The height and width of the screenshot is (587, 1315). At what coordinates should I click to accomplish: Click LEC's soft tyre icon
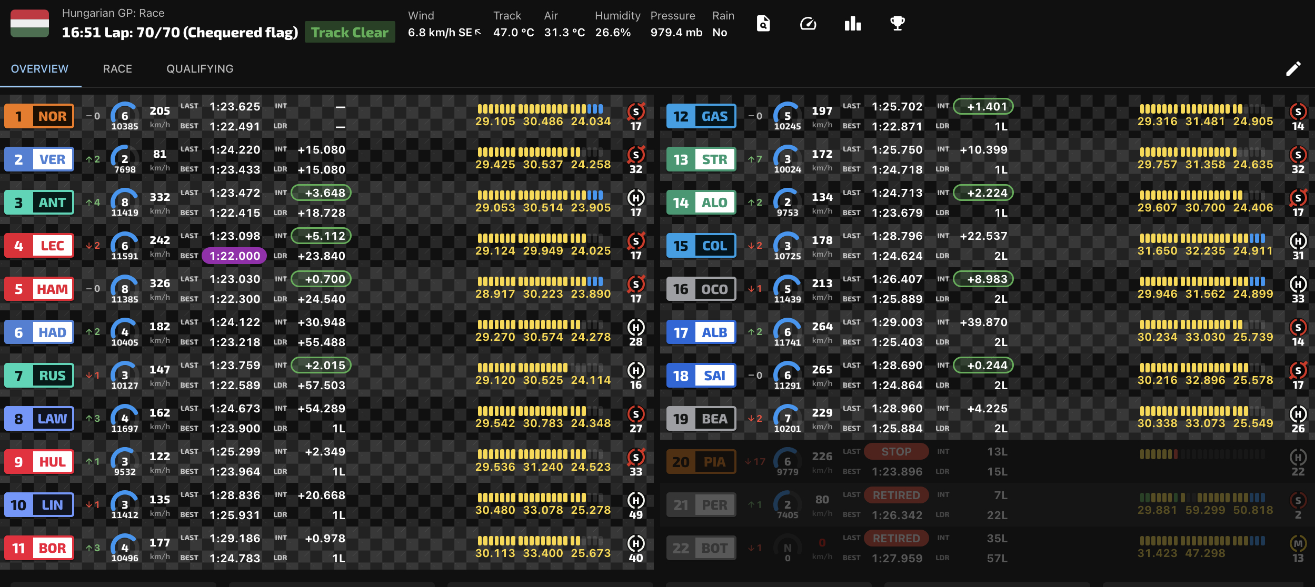pyautogui.click(x=636, y=241)
